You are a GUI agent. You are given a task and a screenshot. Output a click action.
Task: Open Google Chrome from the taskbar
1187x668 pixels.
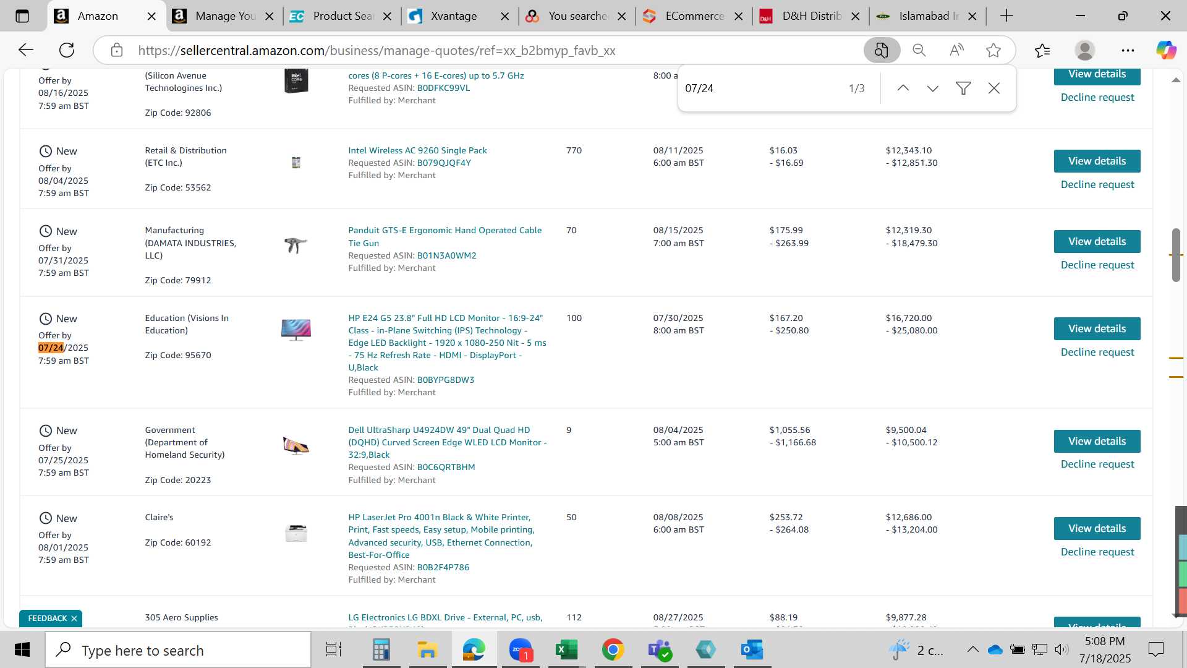point(613,650)
